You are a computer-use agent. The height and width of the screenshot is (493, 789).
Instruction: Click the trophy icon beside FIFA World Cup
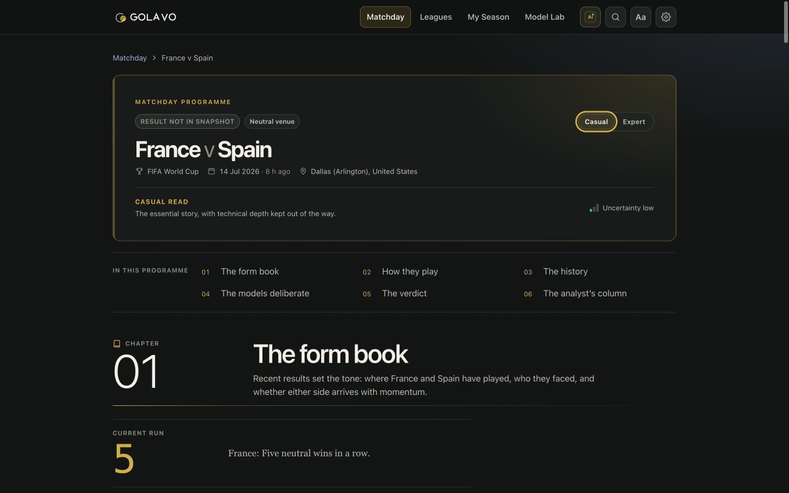coord(139,171)
